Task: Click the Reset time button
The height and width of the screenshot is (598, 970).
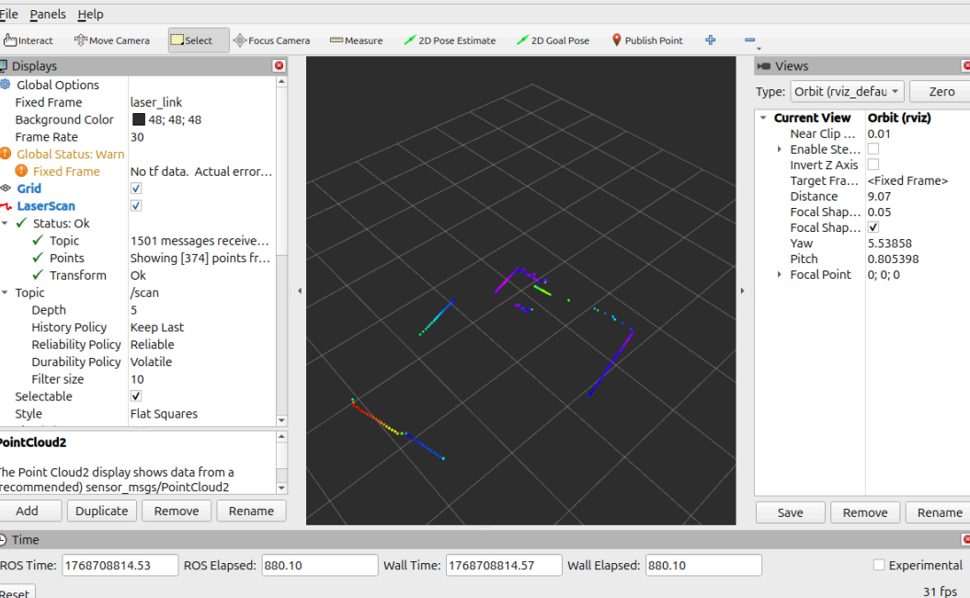Action: (x=16, y=592)
